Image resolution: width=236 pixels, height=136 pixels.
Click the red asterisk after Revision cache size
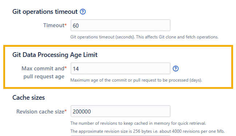[65, 111]
